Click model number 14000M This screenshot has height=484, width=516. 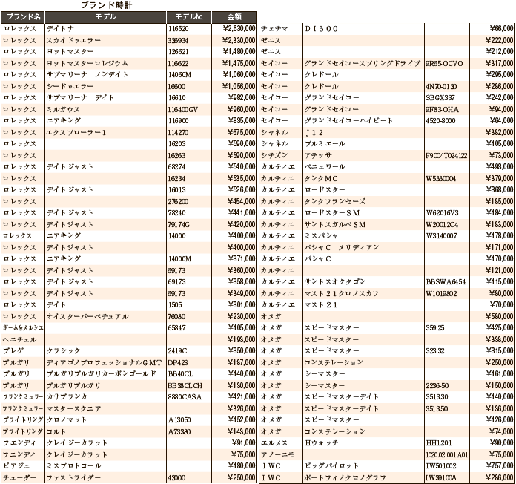(x=179, y=258)
